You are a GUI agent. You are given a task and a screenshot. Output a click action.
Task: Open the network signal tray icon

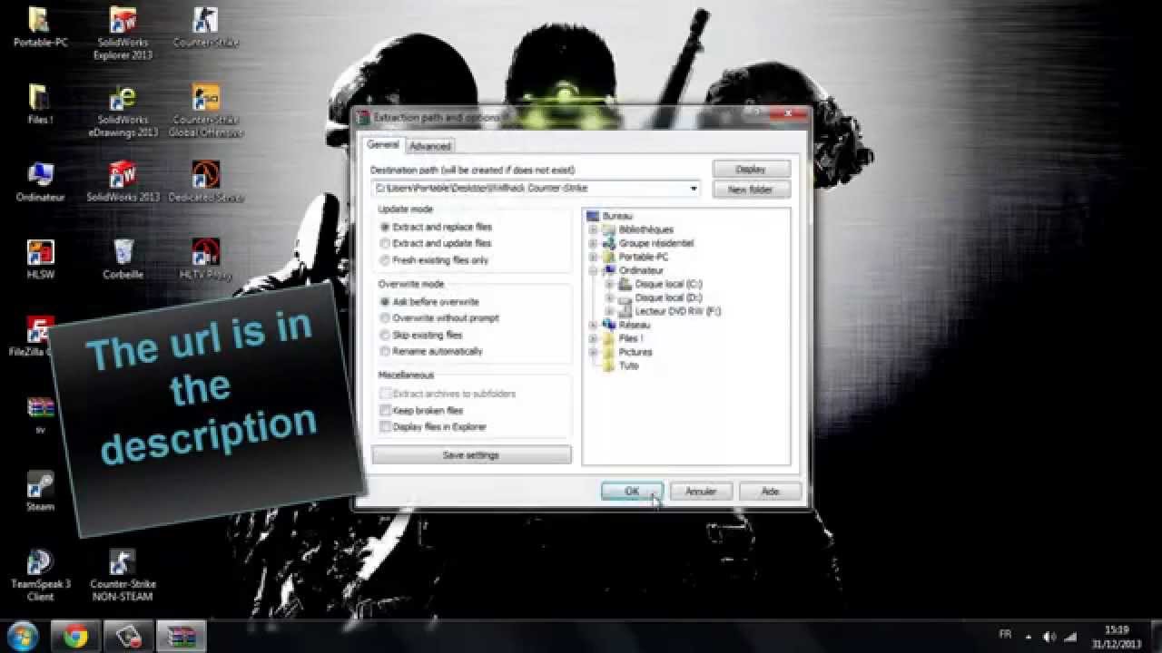(x=1071, y=636)
